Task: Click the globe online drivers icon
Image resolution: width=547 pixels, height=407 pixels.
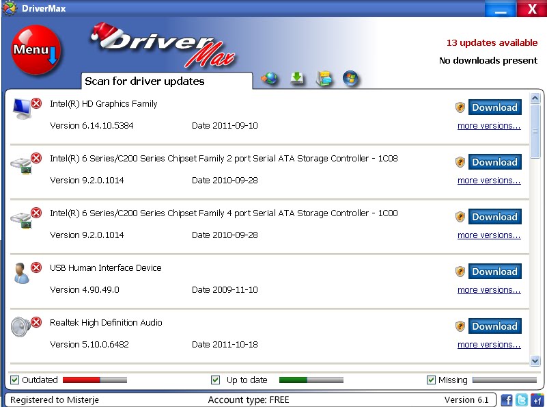Action: [269, 78]
